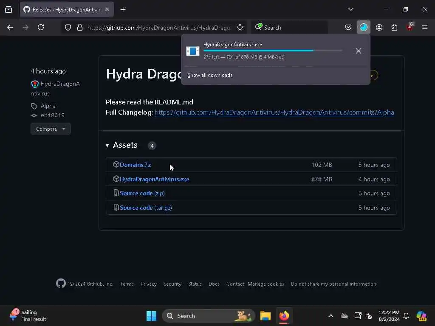Open the Privacy footer link
The image size is (435, 326).
(149, 284)
